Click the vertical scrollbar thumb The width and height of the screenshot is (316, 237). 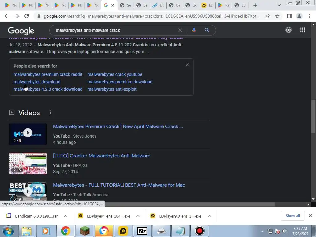313,116
